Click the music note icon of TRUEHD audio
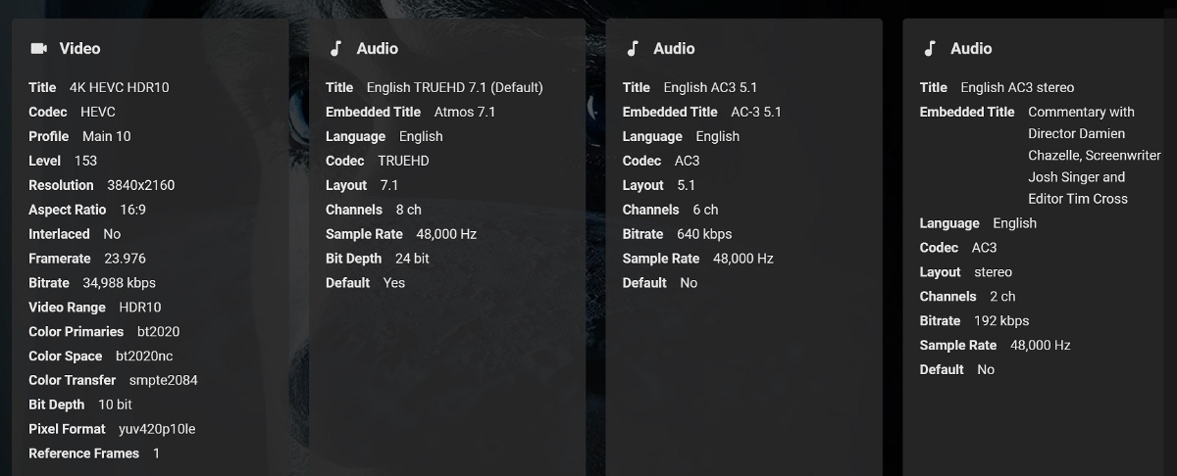This screenshot has width=1177, height=476. tap(335, 48)
